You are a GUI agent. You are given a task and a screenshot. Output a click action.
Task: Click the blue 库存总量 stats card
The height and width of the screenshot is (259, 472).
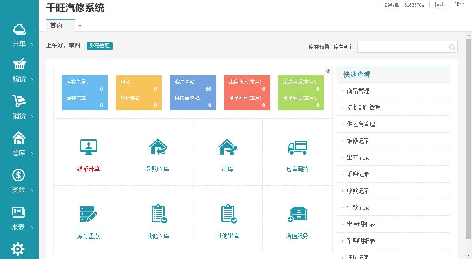(x=84, y=93)
